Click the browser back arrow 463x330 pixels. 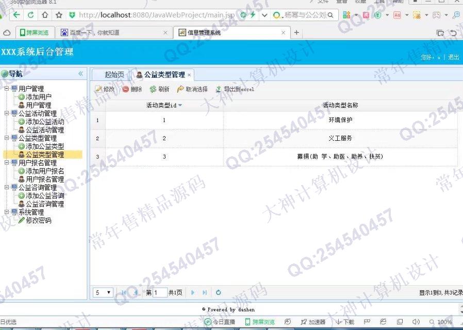17,15
